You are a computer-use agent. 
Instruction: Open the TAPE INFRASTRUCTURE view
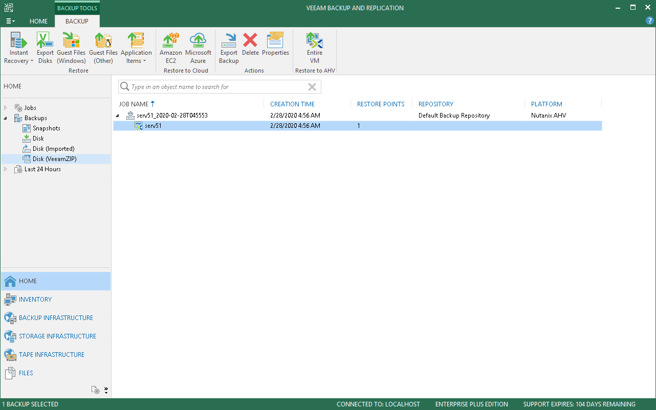tap(56, 355)
